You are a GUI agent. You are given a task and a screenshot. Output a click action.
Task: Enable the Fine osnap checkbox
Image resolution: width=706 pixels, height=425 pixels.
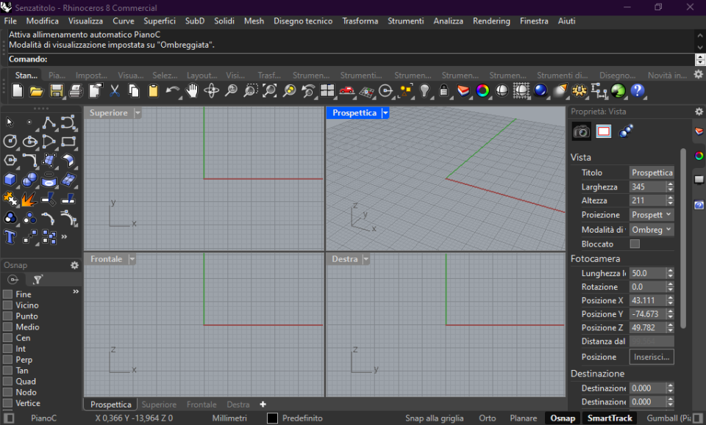[7, 294]
